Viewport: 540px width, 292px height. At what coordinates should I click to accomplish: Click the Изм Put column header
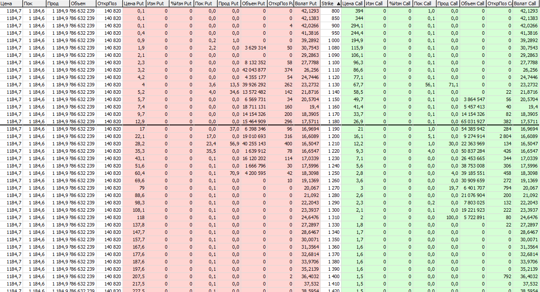[x=158, y=3]
